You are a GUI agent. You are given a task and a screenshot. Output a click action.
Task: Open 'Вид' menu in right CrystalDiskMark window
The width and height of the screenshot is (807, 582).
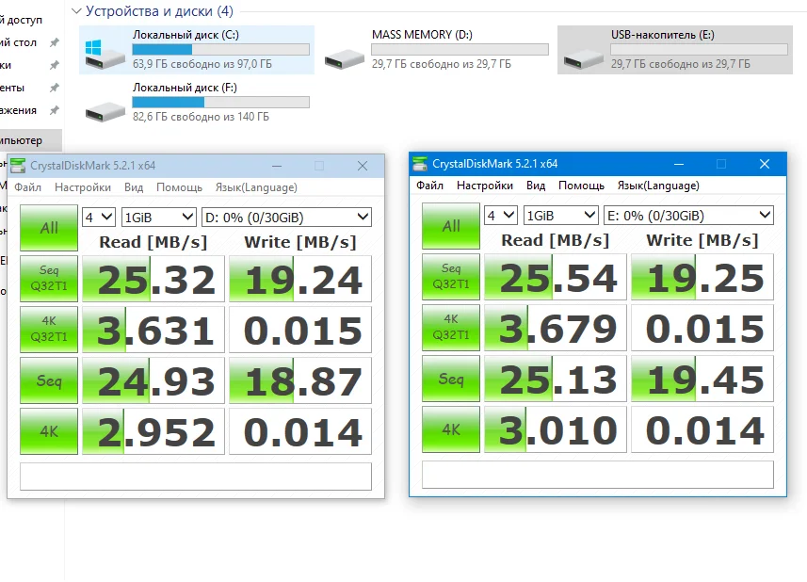[536, 186]
